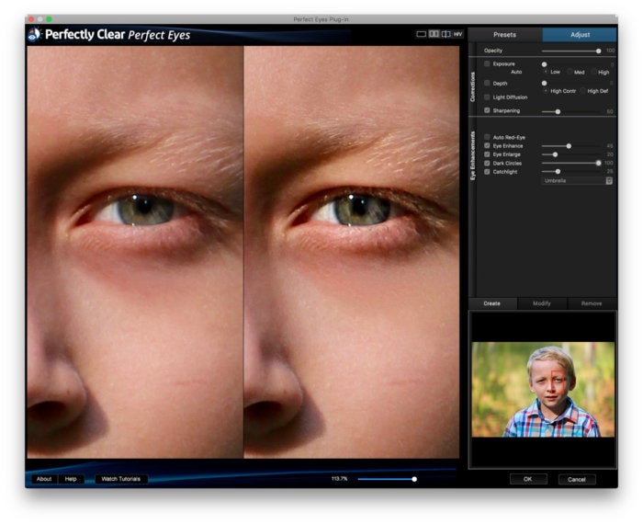Disable the Sharpening checkbox
This screenshot has height=524, width=643.
[487, 110]
